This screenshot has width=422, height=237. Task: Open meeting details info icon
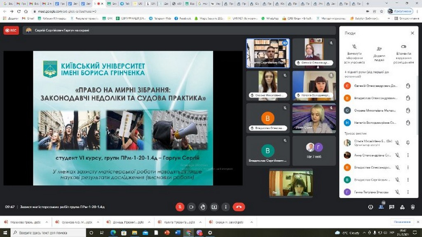click(x=370, y=207)
